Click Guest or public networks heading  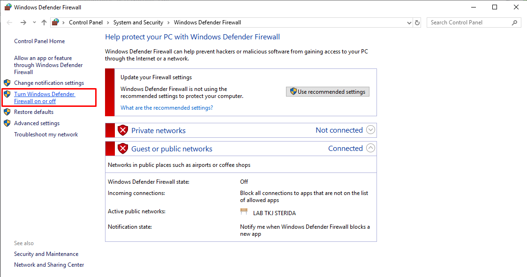pyautogui.click(x=172, y=149)
